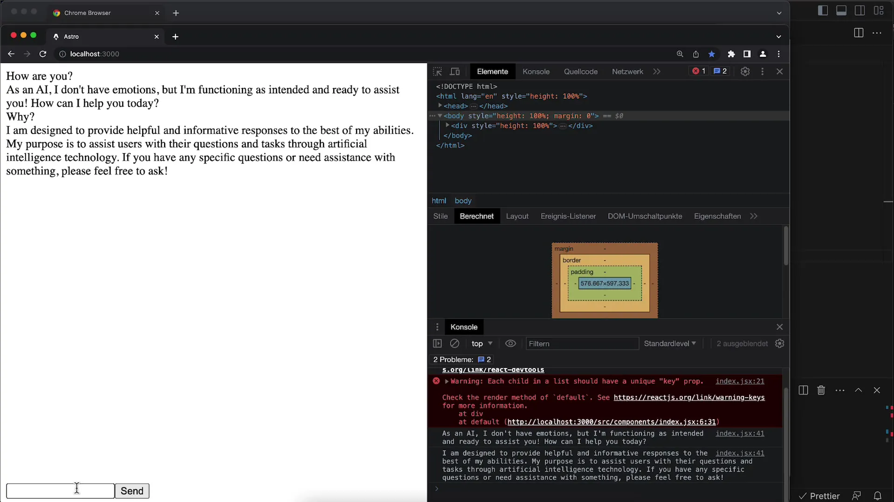Open the browser side panel icon
Viewport: 894px width, 502px height.
(x=747, y=54)
